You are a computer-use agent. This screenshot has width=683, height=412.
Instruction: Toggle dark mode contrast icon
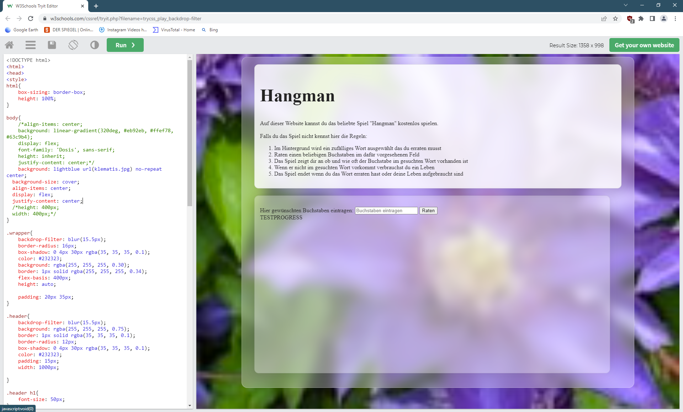94,45
